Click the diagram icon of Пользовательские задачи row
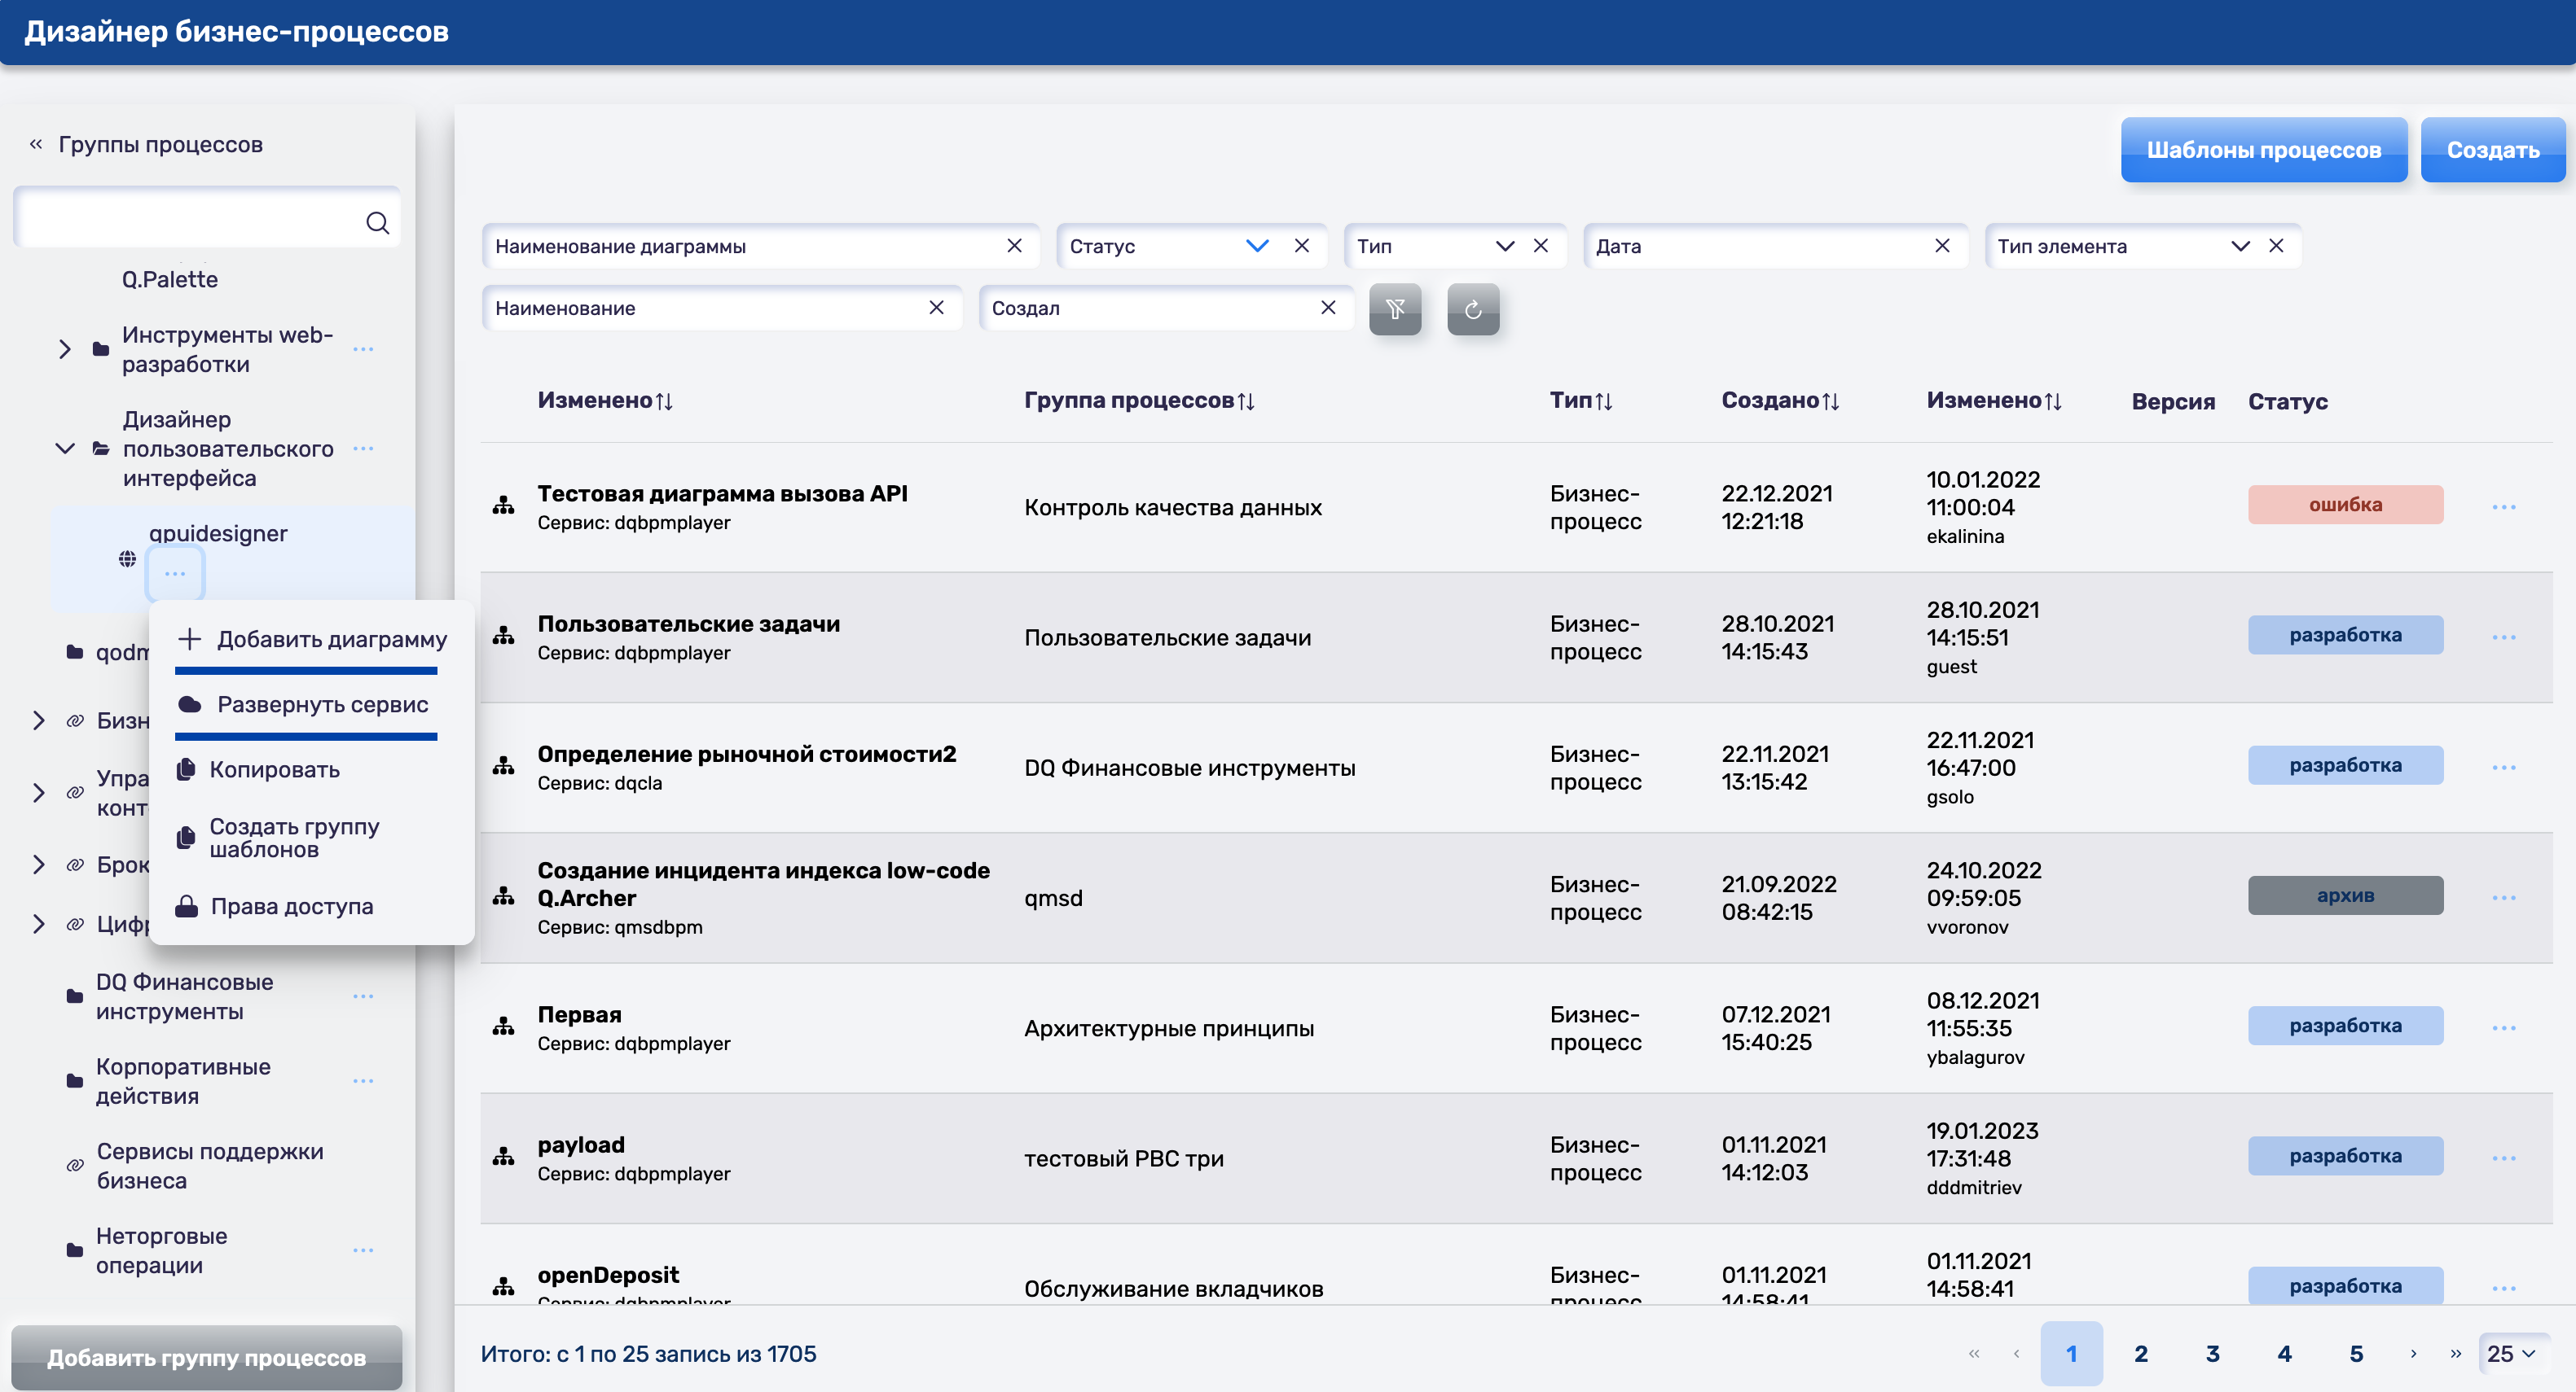 click(503, 636)
